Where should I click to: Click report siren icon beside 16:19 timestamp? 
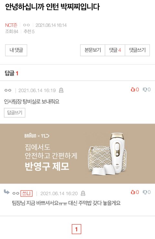click(x=61, y=90)
